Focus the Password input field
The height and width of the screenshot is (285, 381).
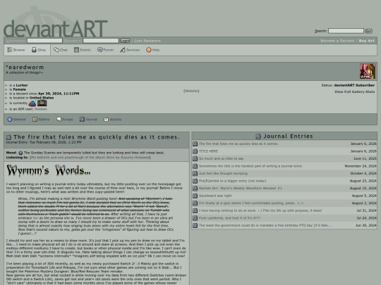tap(101, 41)
